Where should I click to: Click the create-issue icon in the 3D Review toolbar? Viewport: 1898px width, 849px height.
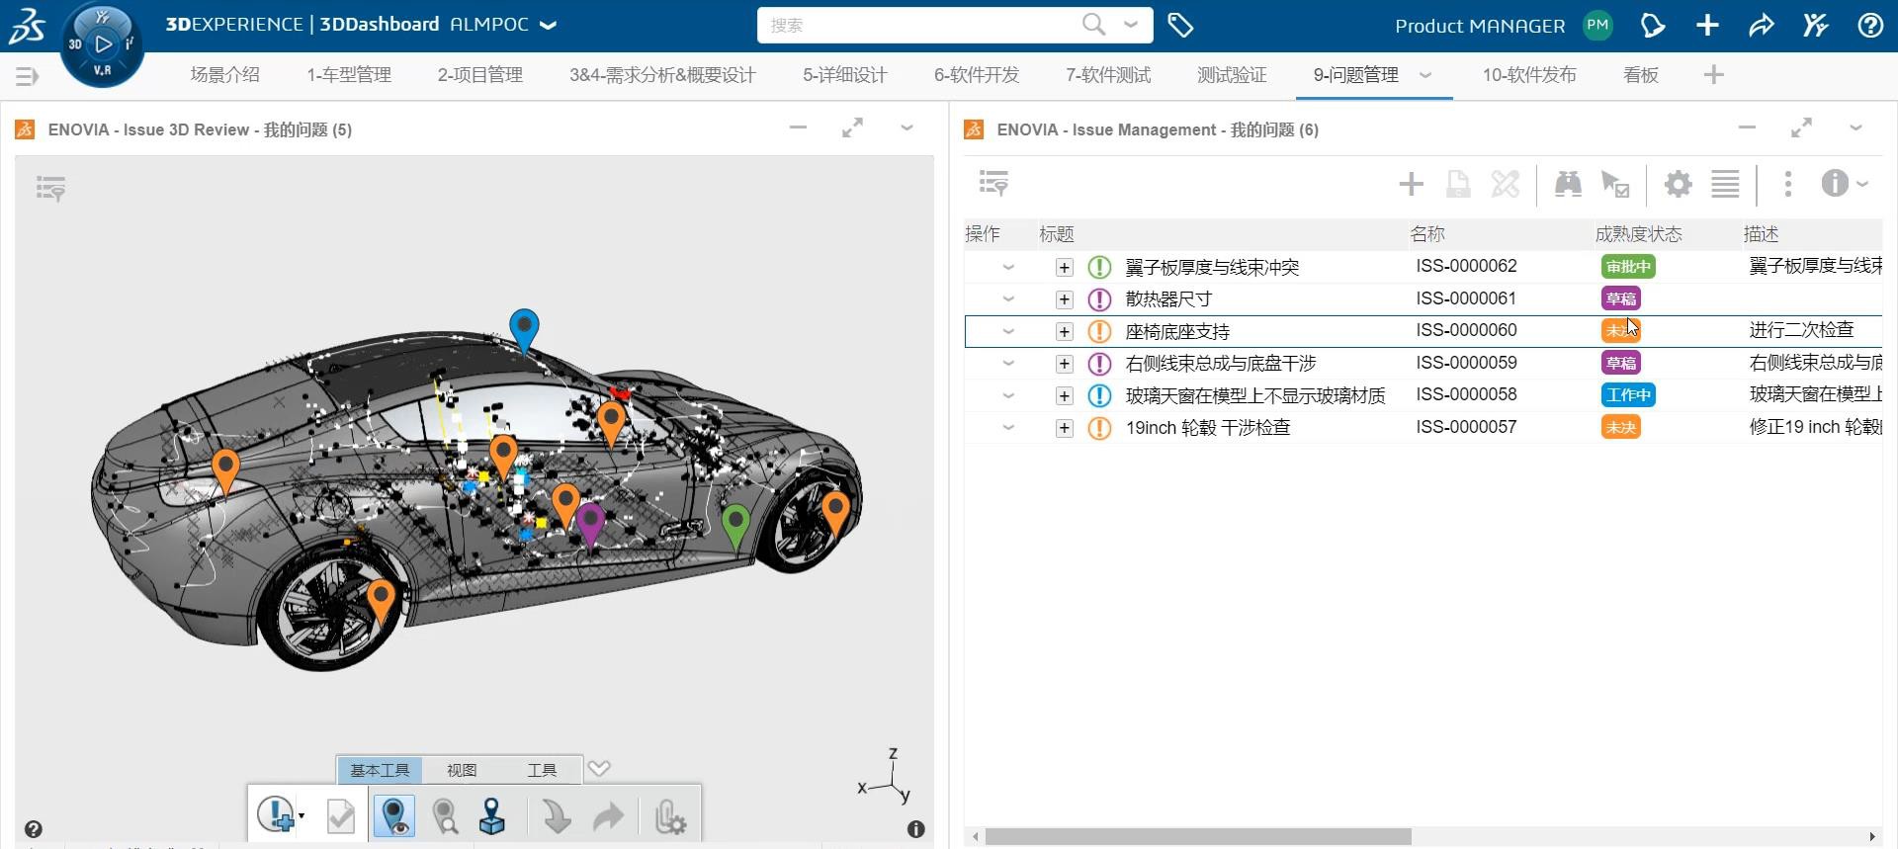276,815
